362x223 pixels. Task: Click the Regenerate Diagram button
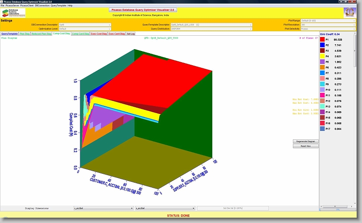[306, 141]
